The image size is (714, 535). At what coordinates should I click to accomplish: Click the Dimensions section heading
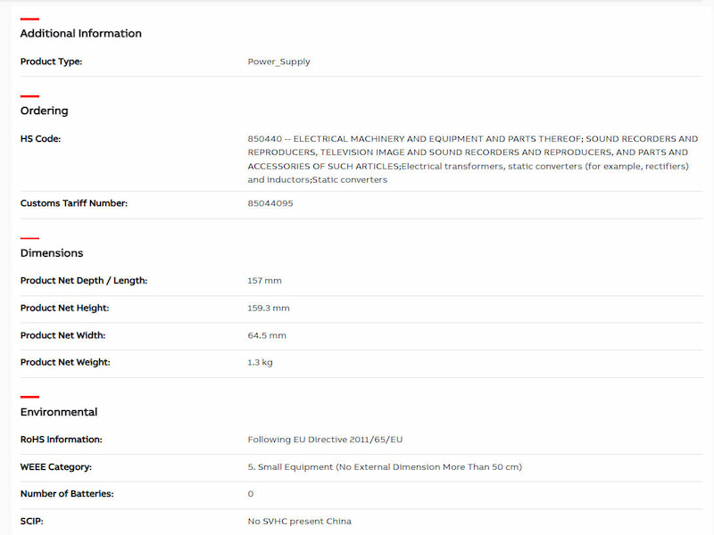point(52,253)
